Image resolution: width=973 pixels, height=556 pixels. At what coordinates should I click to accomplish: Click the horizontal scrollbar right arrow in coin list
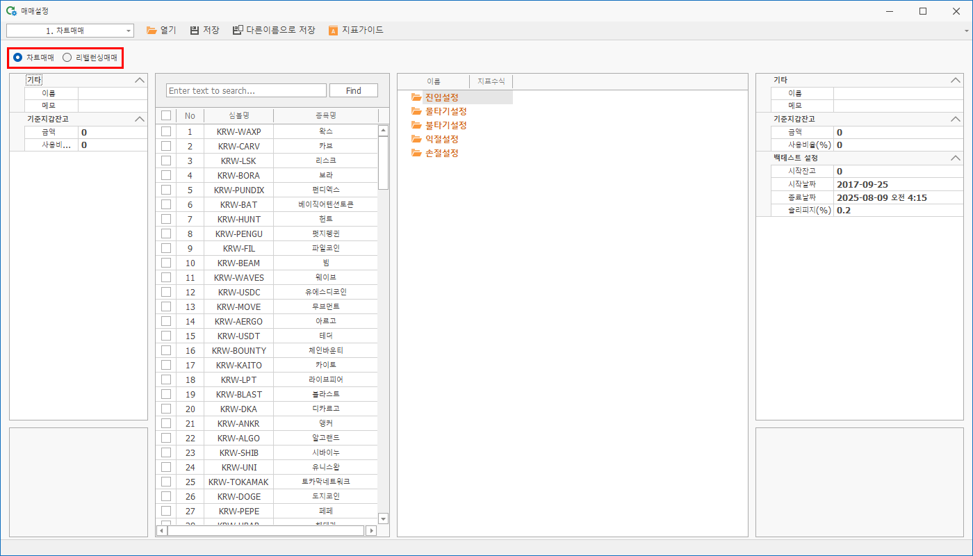point(371,530)
